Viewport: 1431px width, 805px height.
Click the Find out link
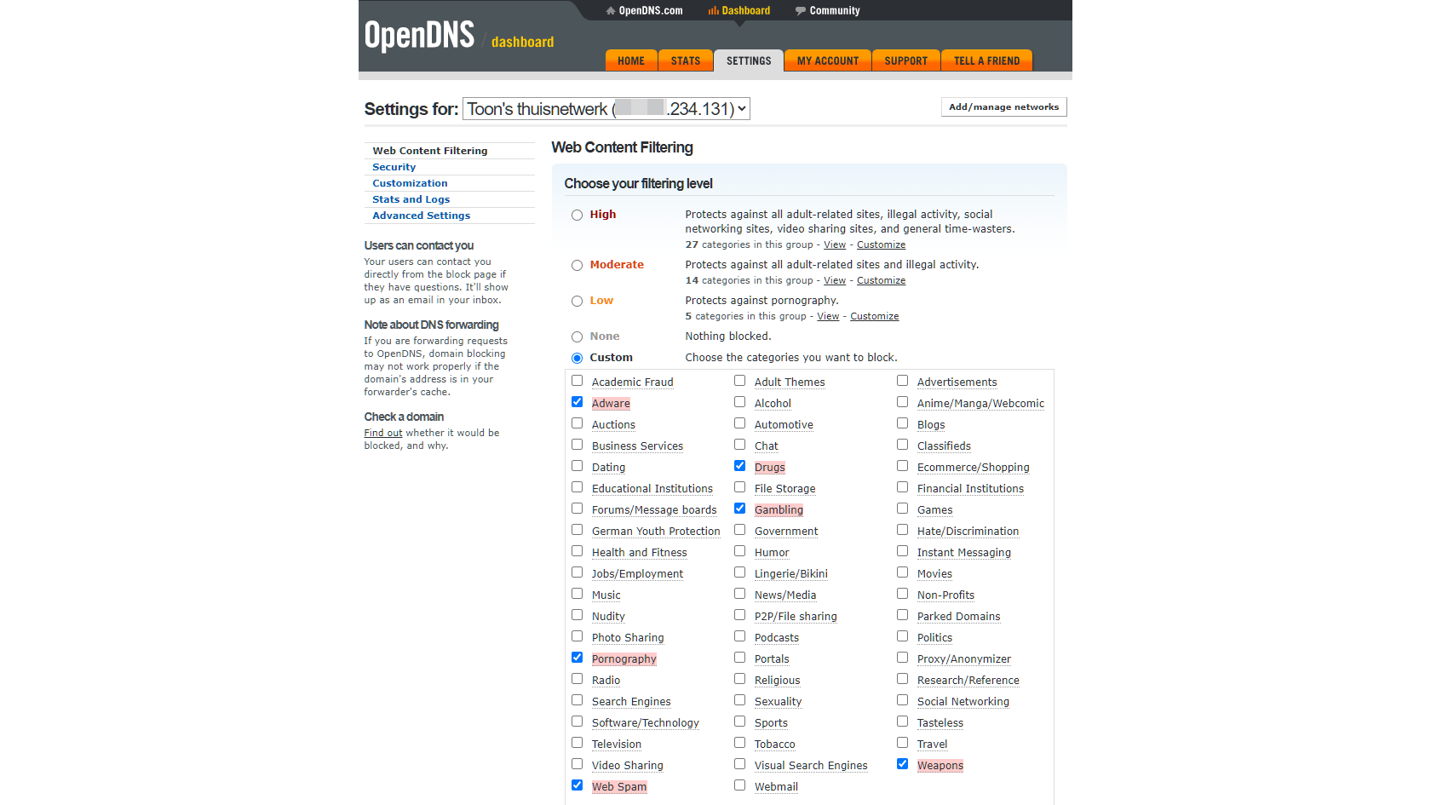383,433
